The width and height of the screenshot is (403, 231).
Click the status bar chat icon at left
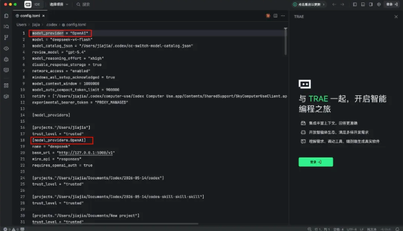(x=22, y=229)
